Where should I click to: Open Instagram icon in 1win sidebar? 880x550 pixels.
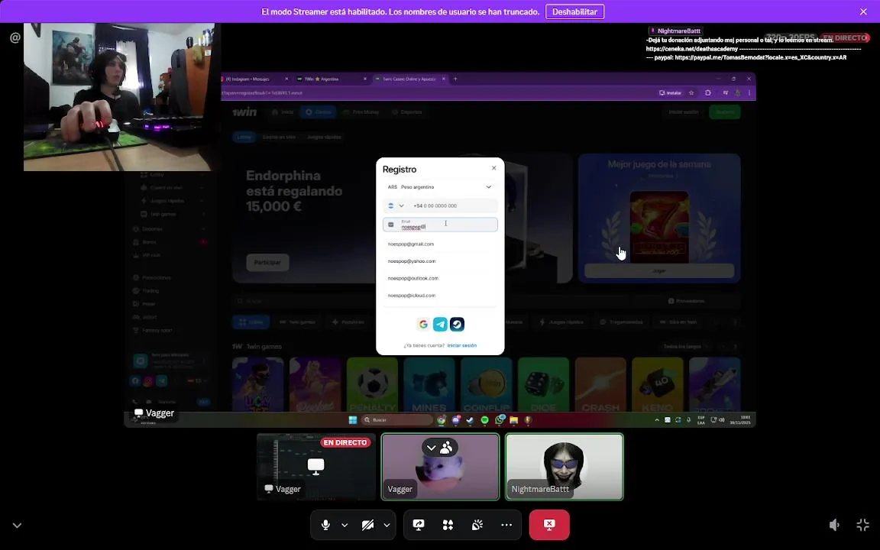point(148,380)
